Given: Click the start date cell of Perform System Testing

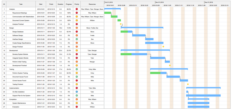Looking at the screenshot, I should point(41,73).
